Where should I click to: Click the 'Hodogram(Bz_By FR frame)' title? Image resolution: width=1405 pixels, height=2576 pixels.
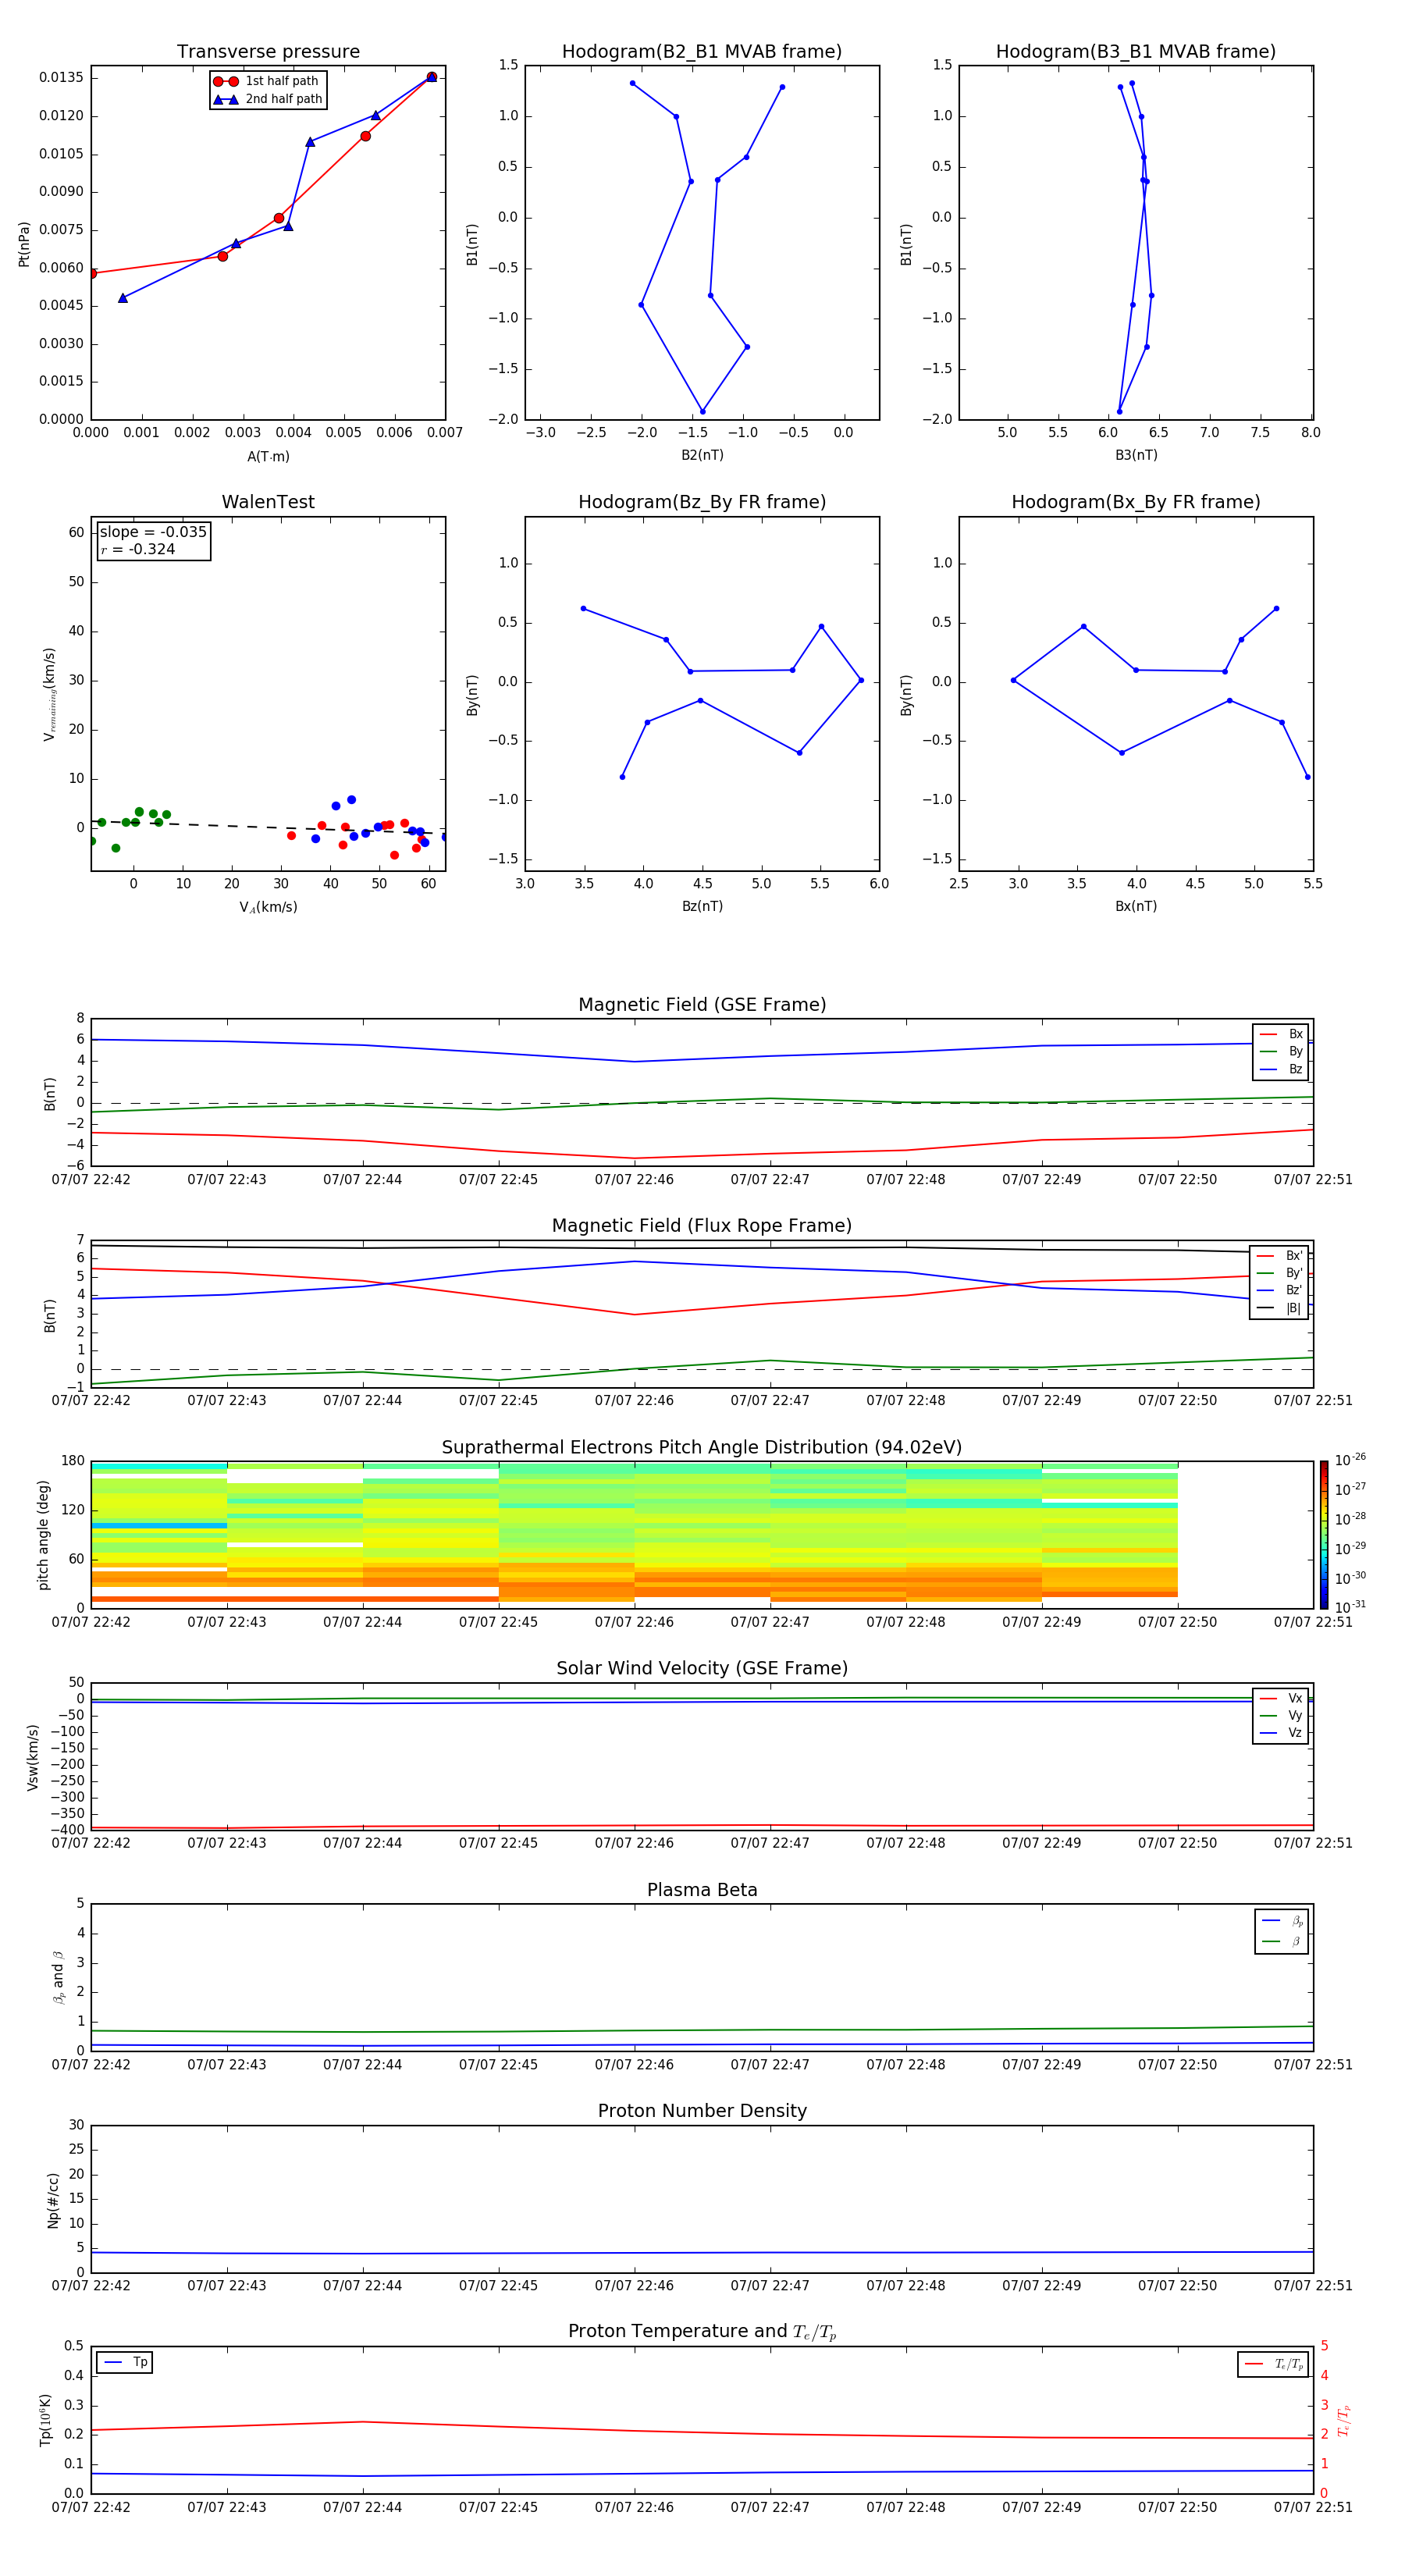[x=702, y=502]
